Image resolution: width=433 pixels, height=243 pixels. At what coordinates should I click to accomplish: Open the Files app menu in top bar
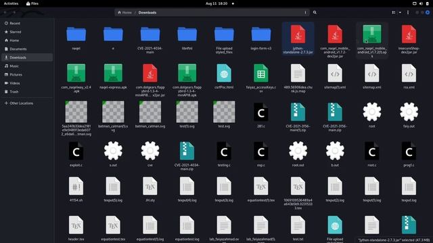point(32,3)
